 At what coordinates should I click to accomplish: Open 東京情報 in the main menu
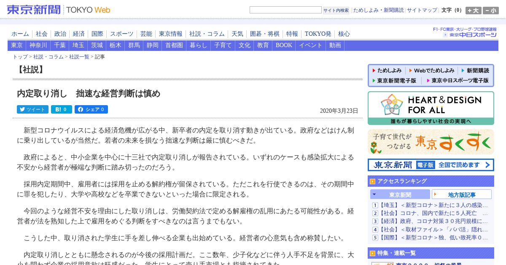click(171, 34)
